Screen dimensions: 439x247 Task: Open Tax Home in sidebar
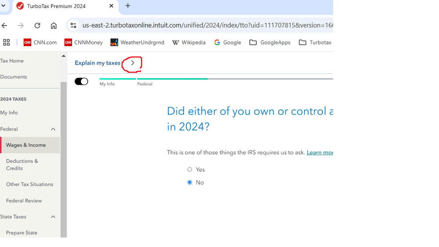coord(12,61)
